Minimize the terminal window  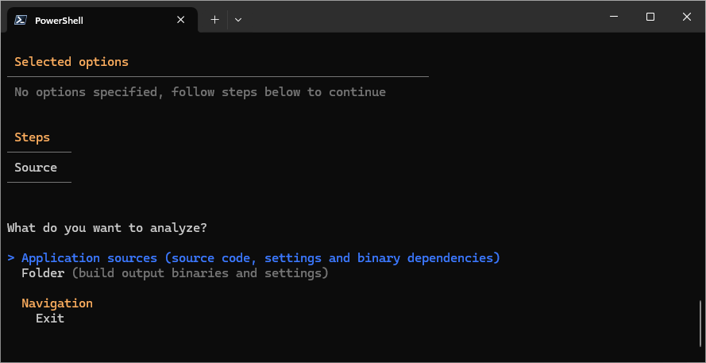[613, 17]
